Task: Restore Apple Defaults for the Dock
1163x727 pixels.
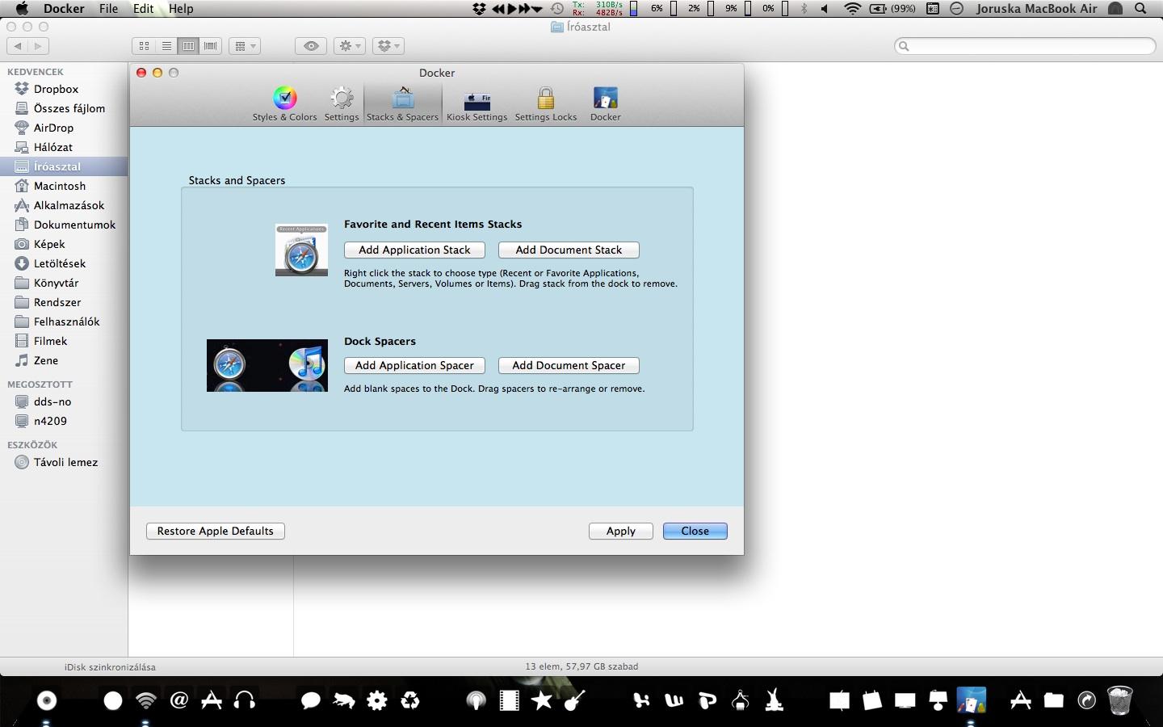Action: (x=216, y=531)
